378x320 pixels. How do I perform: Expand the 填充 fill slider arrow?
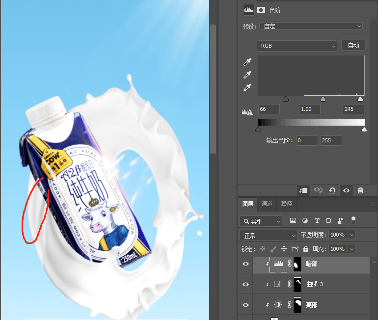tap(351, 249)
